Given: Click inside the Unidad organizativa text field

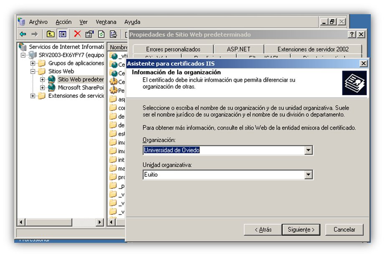Looking at the screenshot, I should (223, 175).
